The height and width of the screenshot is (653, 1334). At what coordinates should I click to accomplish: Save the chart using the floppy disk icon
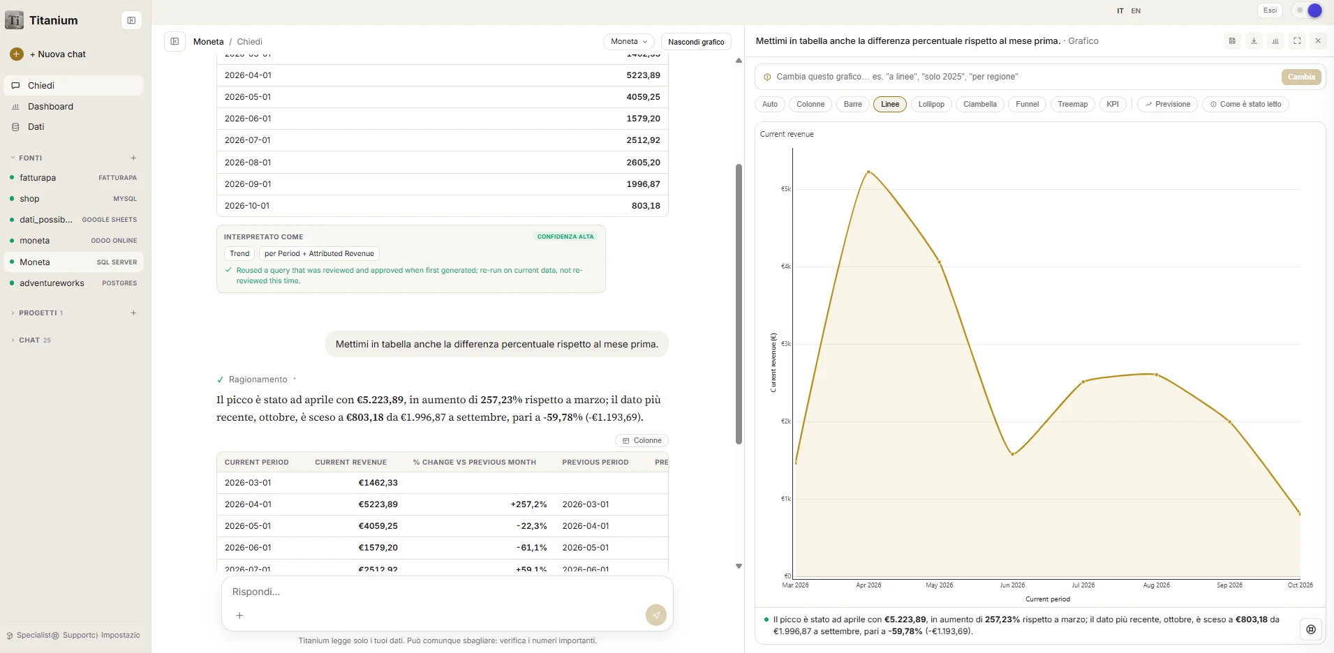[x=1232, y=41]
